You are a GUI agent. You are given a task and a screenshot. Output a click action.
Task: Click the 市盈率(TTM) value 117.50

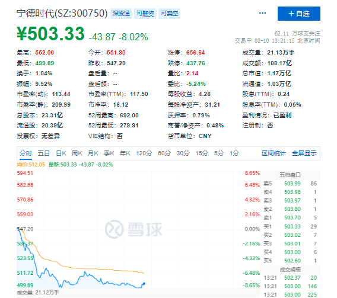pyautogui.click(x=139, y=94)
